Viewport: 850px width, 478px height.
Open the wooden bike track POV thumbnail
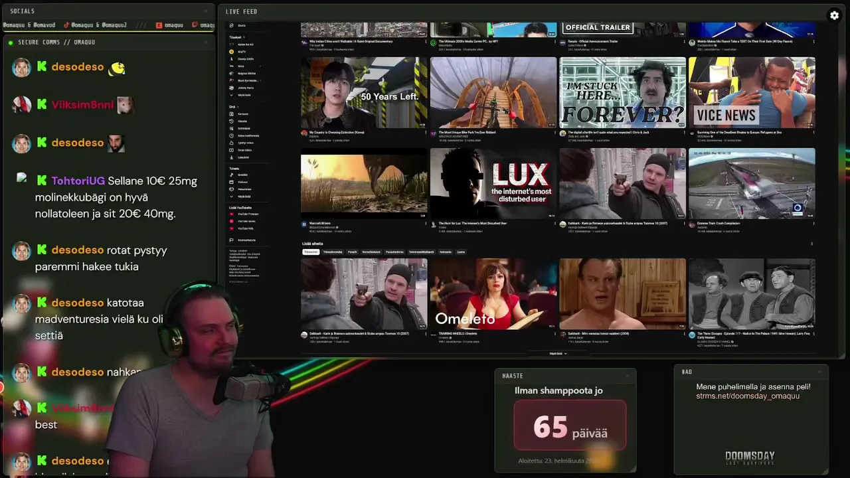tap(493, 92)
